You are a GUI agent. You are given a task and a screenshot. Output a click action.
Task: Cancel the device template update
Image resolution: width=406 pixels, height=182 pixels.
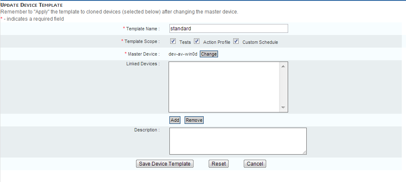(255, 164)
